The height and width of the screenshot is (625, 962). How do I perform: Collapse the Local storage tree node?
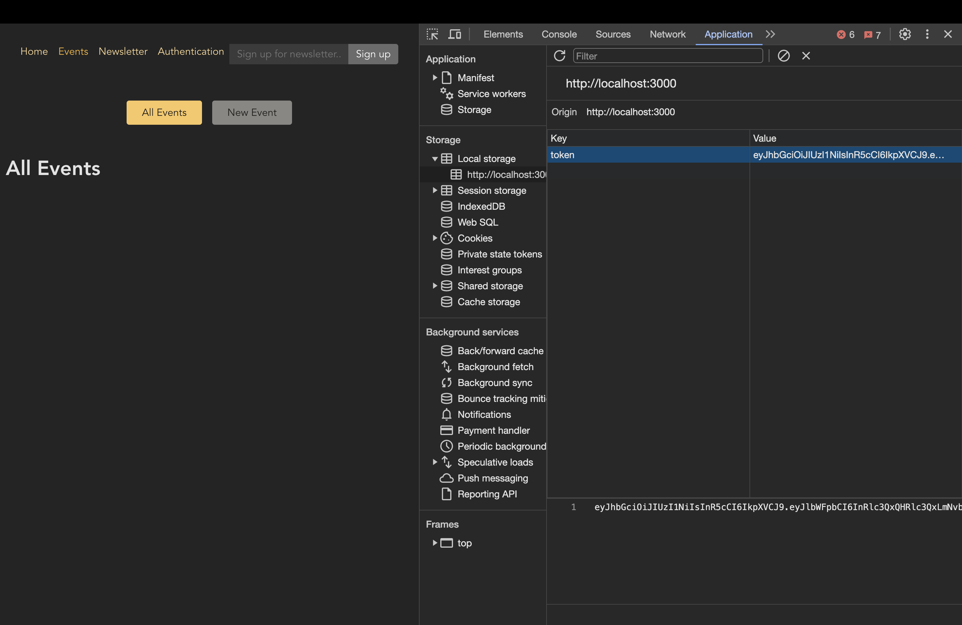(435, 159)
